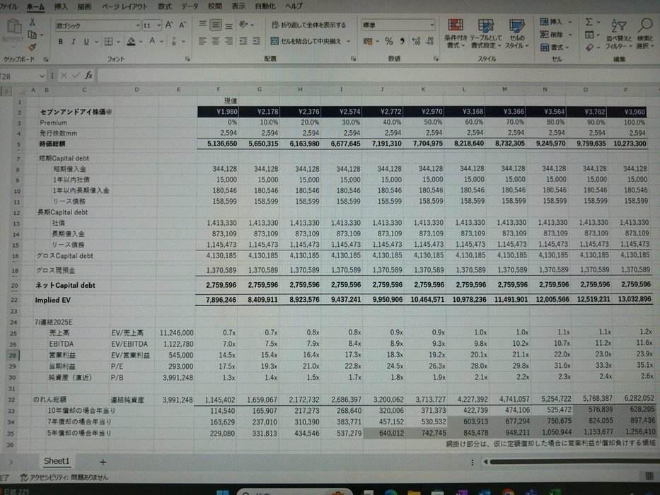Image resolution: width=660 pixels, height=495 pixels.
Task: Click the Cut scissors icon
Action: pos(32,23)
